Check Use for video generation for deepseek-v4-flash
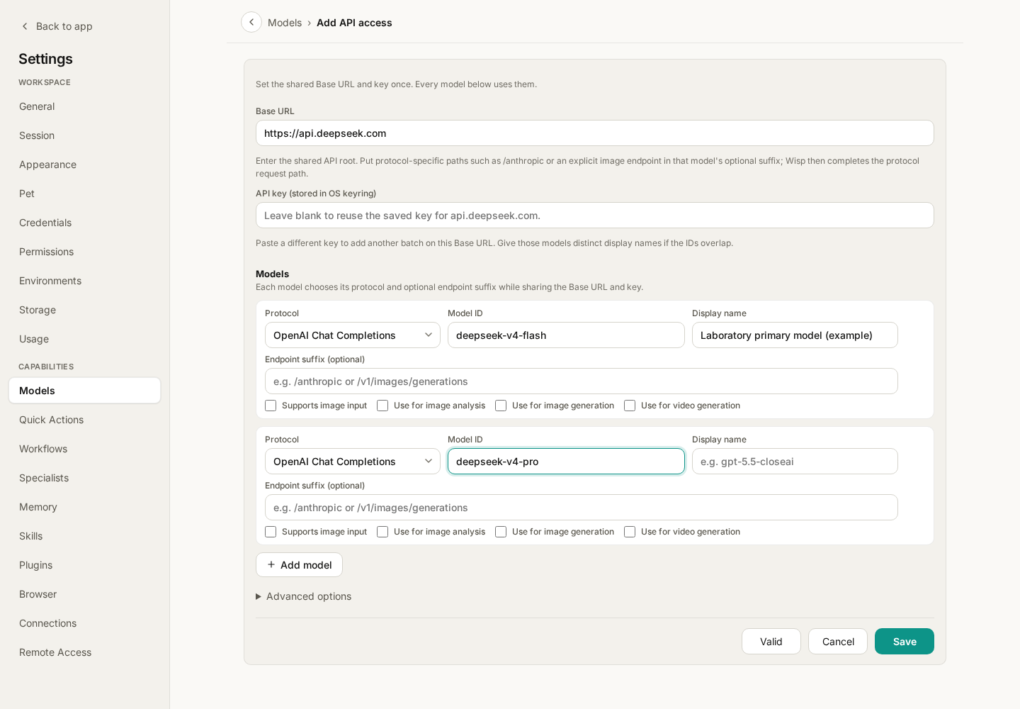The image size is (1020, 709). (630, 406)
